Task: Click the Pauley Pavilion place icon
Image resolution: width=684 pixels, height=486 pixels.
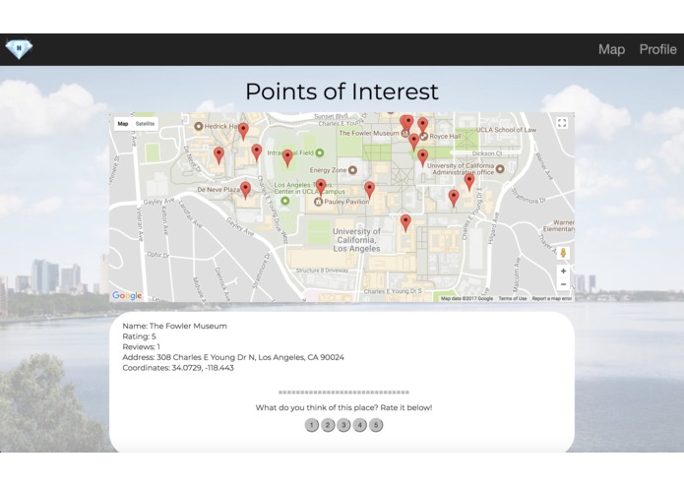Action: pos(319,202)
